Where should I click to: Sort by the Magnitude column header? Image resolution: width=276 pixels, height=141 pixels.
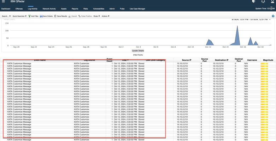[268, 60]
